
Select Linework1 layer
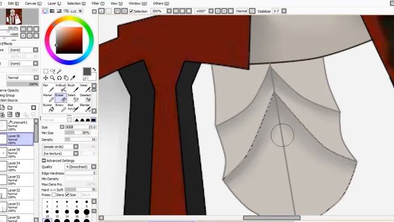(x=17, y=126)
